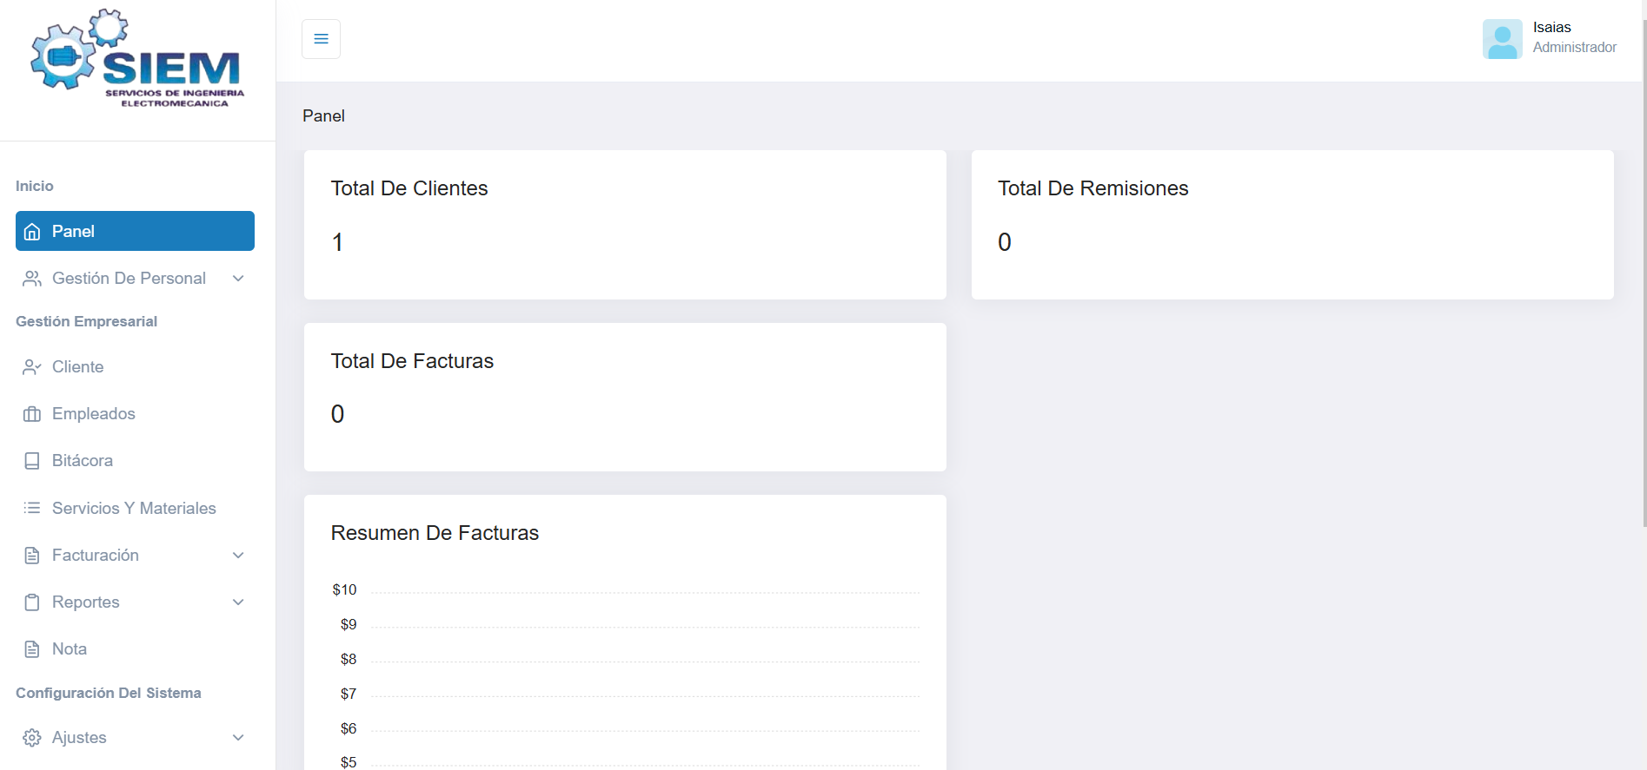Click the people icon for Gestión De Personal
Viewport: 1647px width, 770px height.
(x=32, y=279)
